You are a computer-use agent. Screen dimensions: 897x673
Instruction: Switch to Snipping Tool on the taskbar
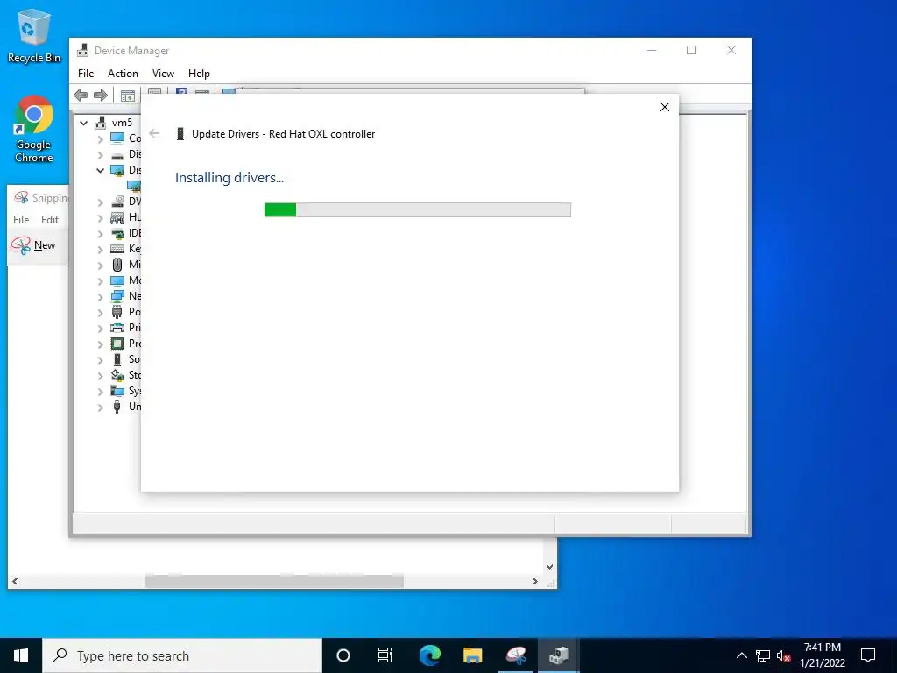pos(516,655)
